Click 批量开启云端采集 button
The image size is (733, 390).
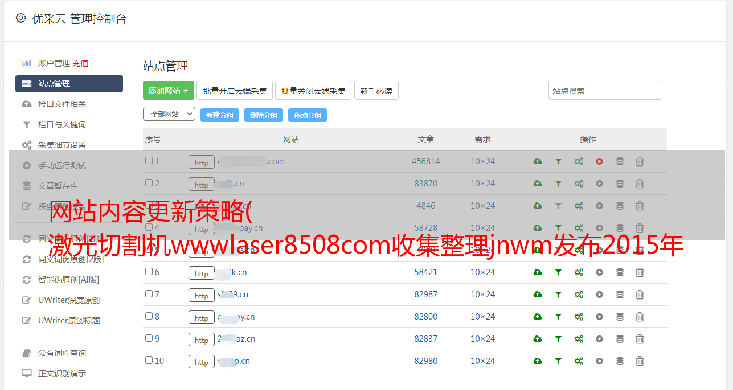coord(235,90)
